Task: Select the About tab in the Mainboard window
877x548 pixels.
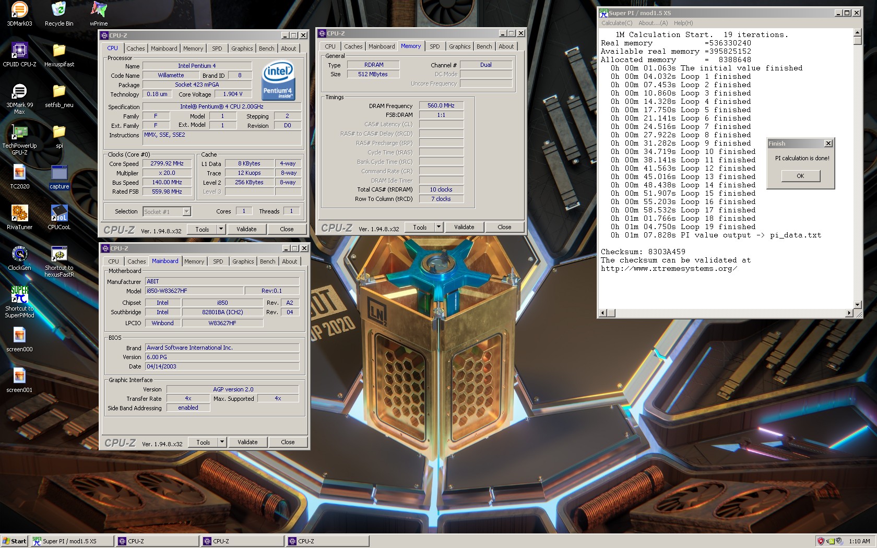Action: pyautogui.click(x=290, y=261)
